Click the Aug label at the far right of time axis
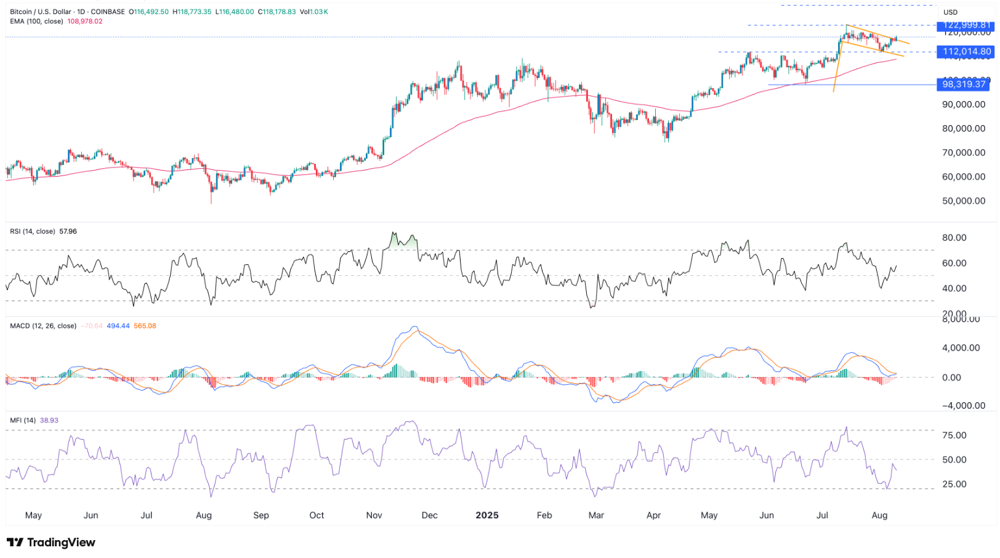 click(879, 516)
